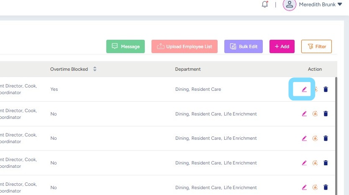
Task: Click the user profile avatar icon
Action: point(289,5)
